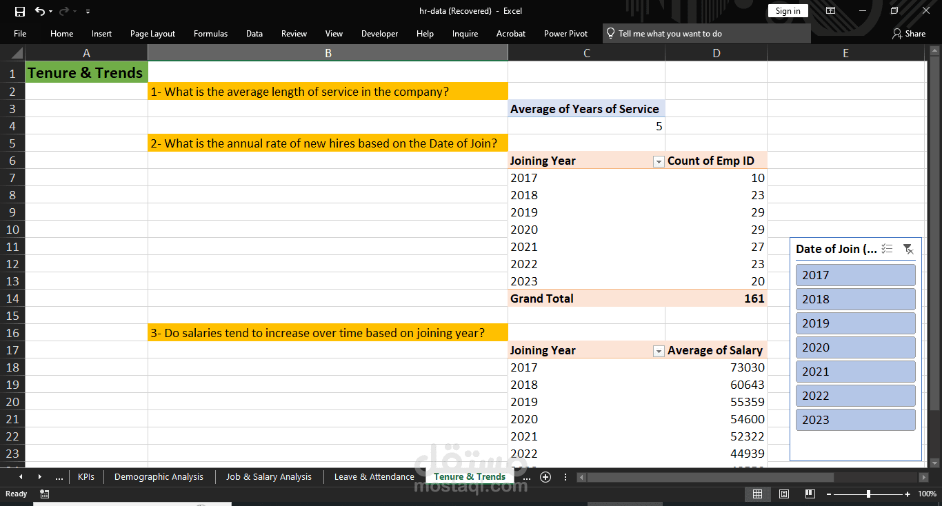
Task: Click the Share button
Action: pos(909,34)
